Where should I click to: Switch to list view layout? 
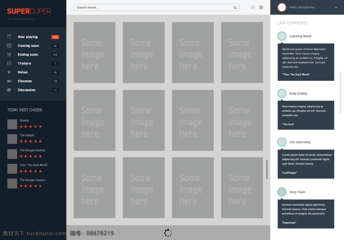tap(253, 7)
